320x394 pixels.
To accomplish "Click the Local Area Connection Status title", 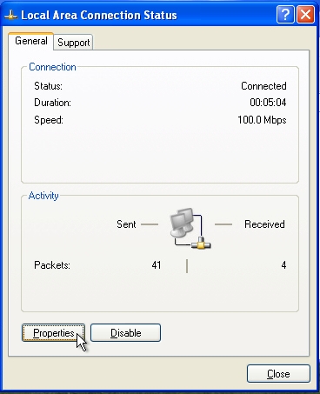I will point(99,15).
